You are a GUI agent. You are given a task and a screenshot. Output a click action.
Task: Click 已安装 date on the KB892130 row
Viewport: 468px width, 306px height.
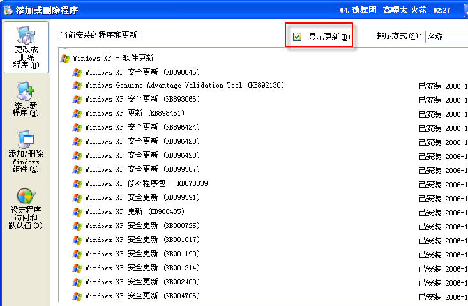[x=443, y=86]
